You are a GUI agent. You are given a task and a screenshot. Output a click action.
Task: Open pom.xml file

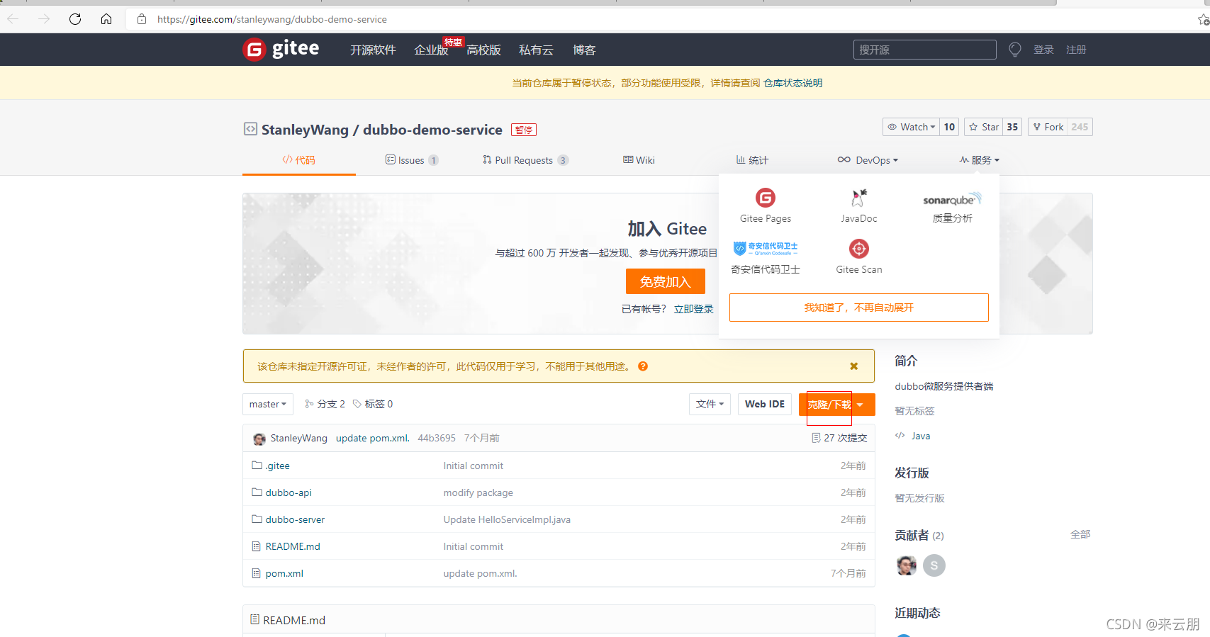pos(284,573)
